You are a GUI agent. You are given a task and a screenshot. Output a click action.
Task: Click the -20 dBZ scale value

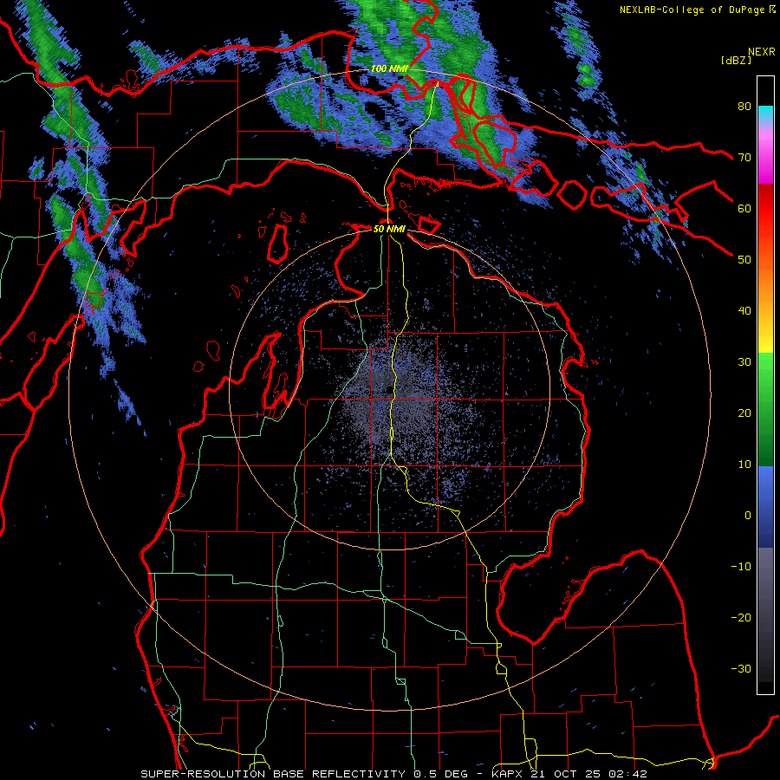point(741,618)
